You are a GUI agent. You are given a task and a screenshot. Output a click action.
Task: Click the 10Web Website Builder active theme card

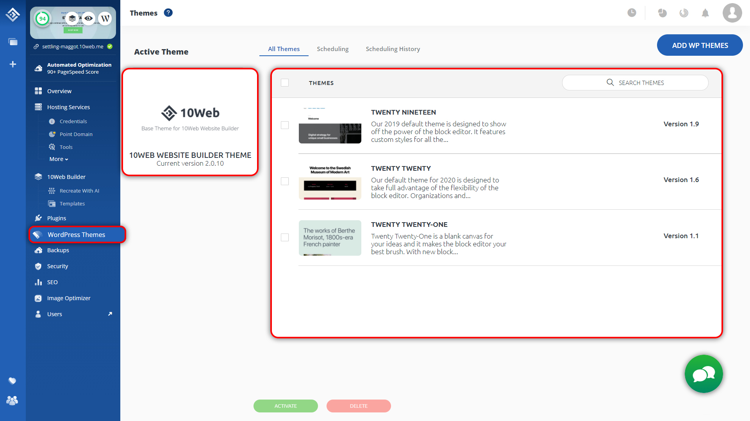tap(190, 122)
